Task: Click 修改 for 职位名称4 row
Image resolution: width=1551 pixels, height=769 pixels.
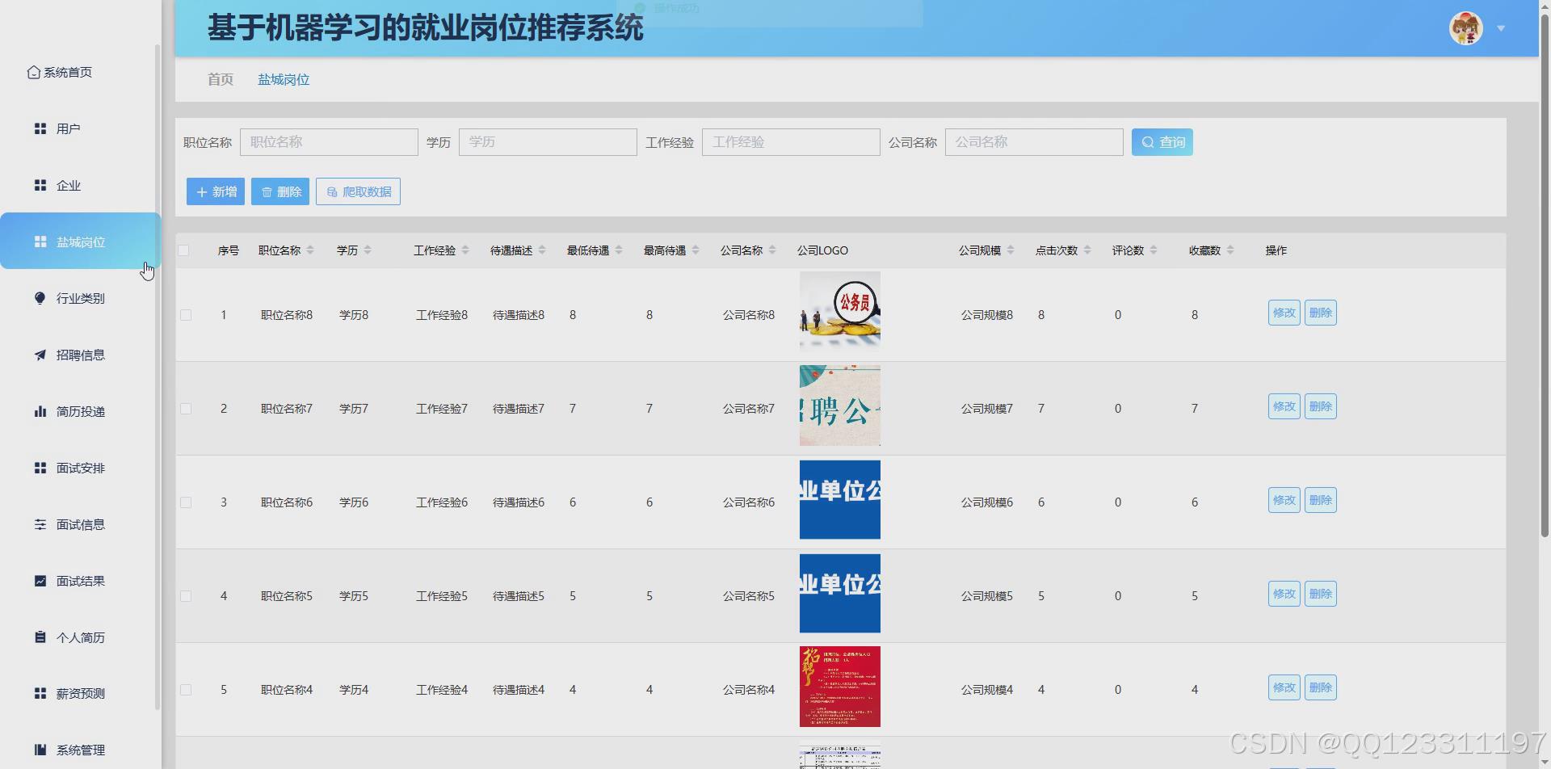Action: coord(1284,687)
